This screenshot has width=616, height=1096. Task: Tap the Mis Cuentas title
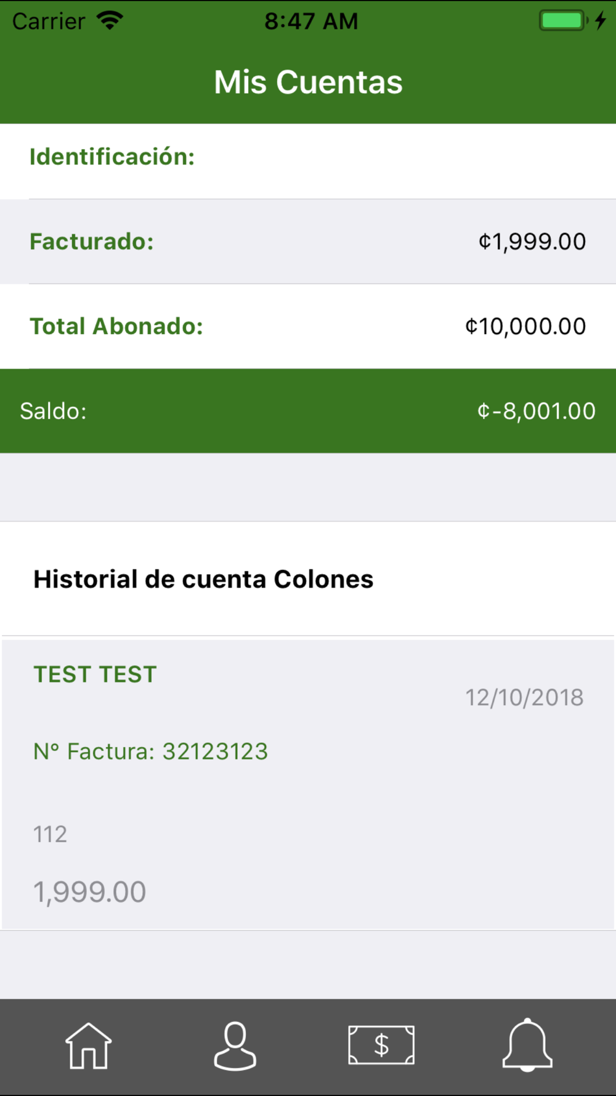point(308,82)
